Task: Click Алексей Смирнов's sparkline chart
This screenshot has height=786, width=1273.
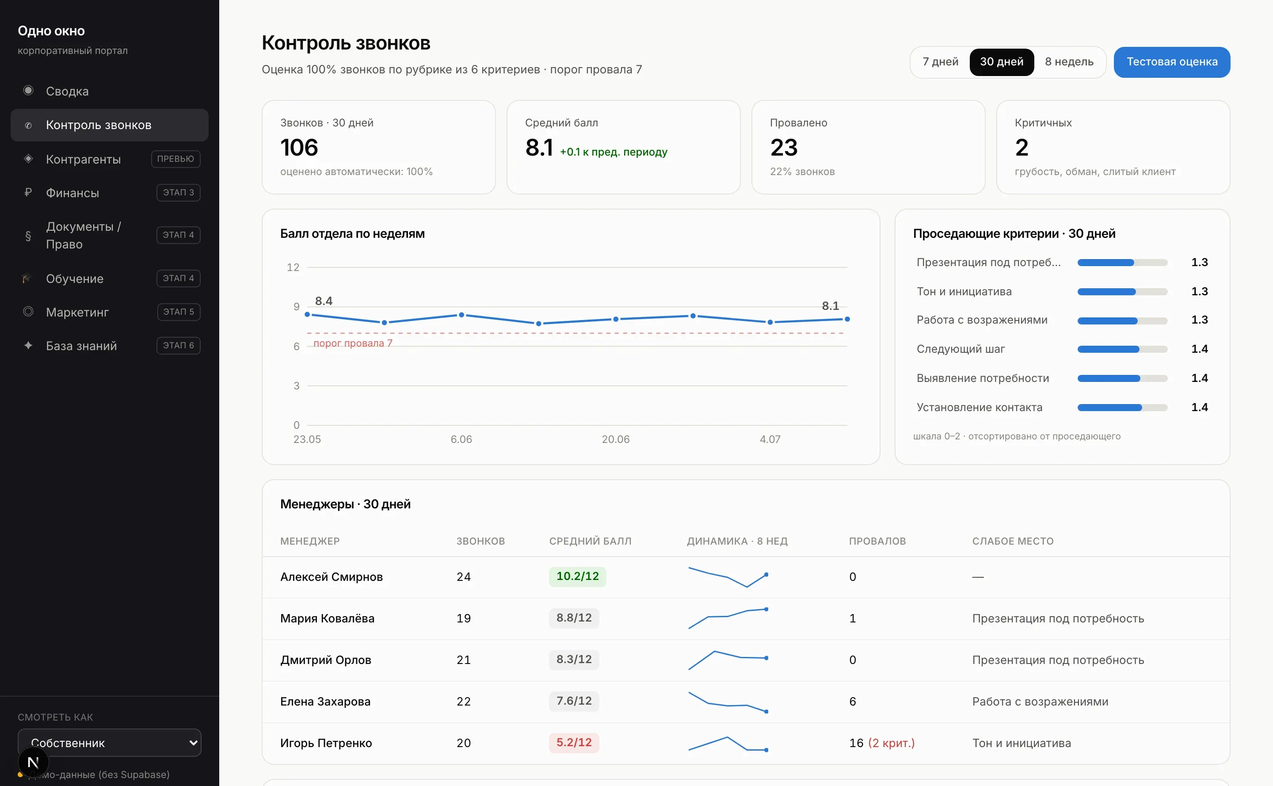Action: [x=728, y=577]
